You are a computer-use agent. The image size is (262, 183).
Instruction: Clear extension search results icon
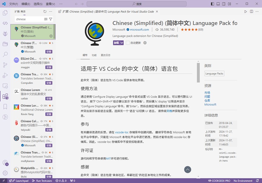pyautogui.click(x=46, y=19)
